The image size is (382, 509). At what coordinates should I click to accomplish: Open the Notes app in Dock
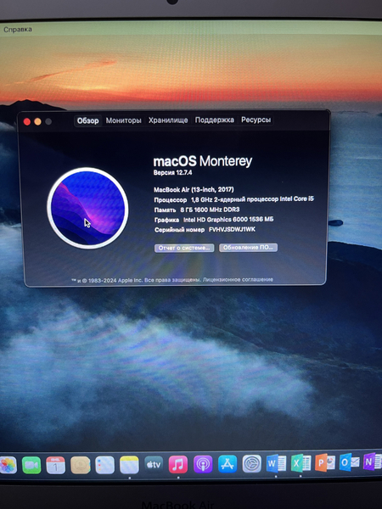129,465
